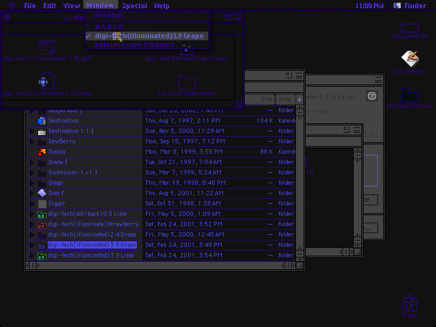Click the 11:00 PM menu bar clock
Viewport: 436px width, 327px height.
370,5
